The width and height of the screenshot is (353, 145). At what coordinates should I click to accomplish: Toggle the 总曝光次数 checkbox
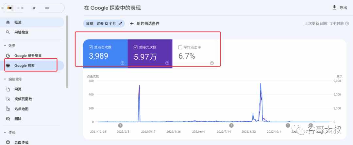136,47
